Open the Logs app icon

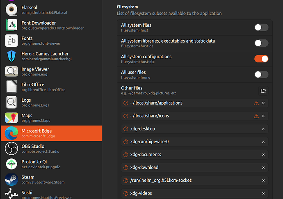coord(11,102)
